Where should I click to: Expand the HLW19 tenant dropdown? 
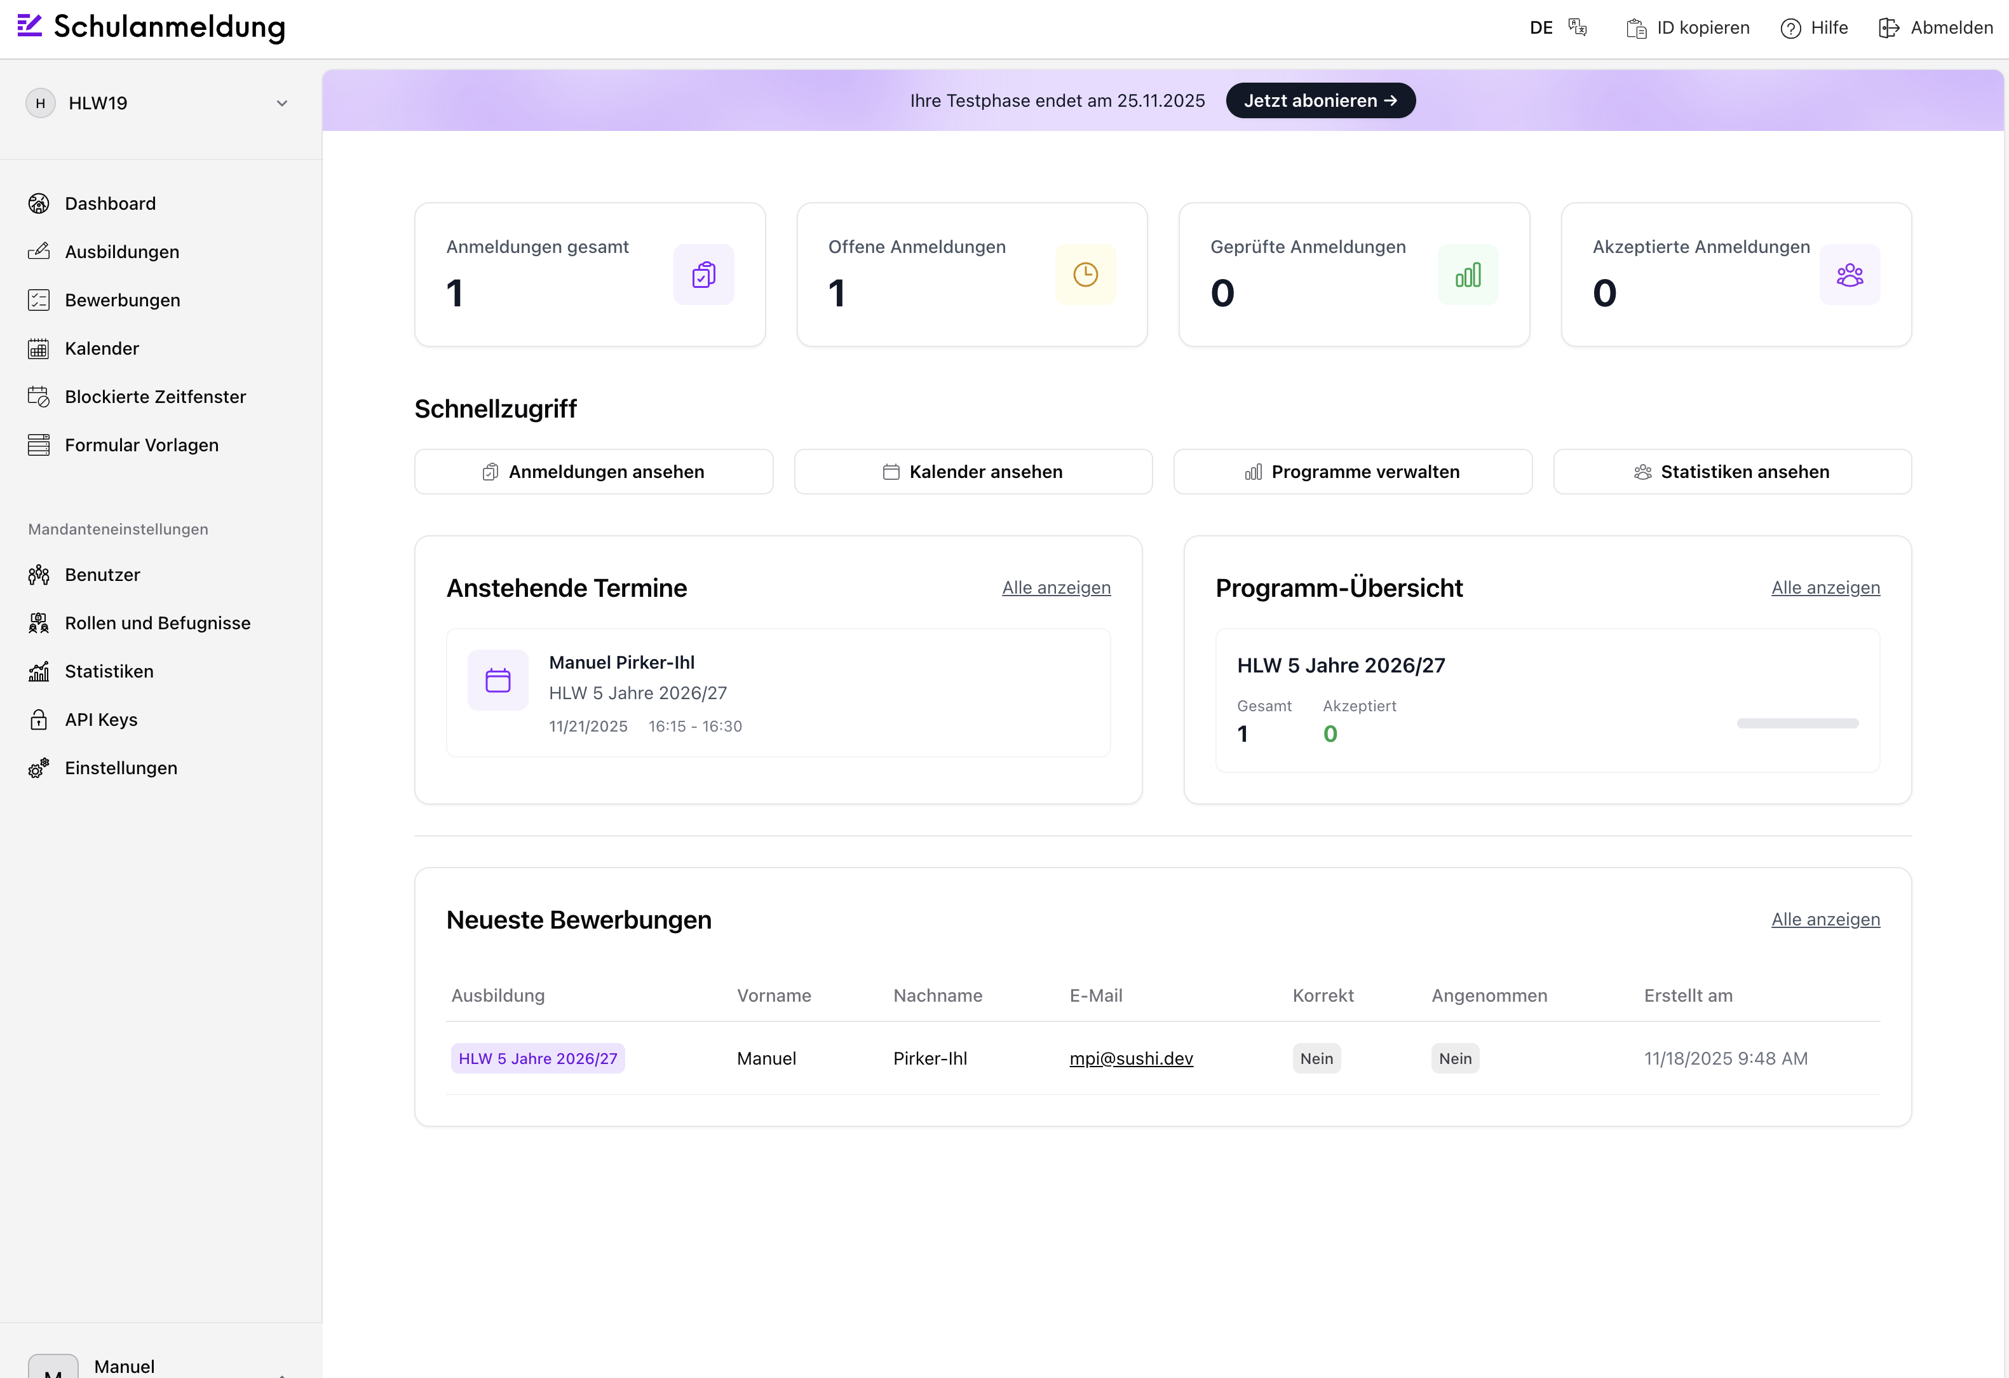282,104
